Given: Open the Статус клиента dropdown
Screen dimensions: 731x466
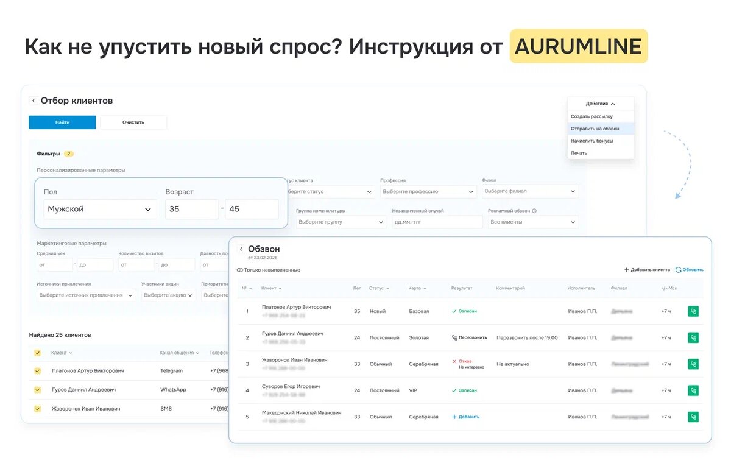Looking at the screenshot, I should 329,191.
